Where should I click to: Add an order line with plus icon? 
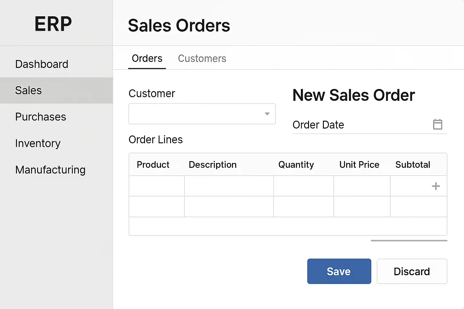pyautogui.click(x=436, y=186)
